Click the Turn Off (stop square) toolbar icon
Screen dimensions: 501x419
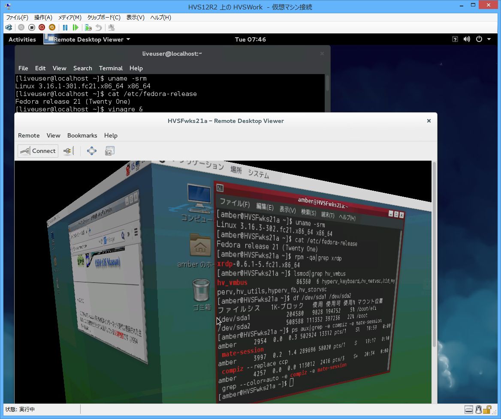coord(32,27)
